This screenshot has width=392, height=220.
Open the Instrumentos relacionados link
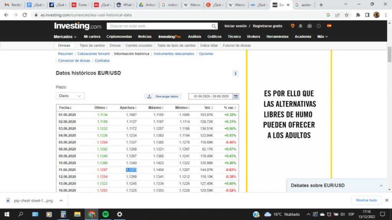click(x=174, y=53)
